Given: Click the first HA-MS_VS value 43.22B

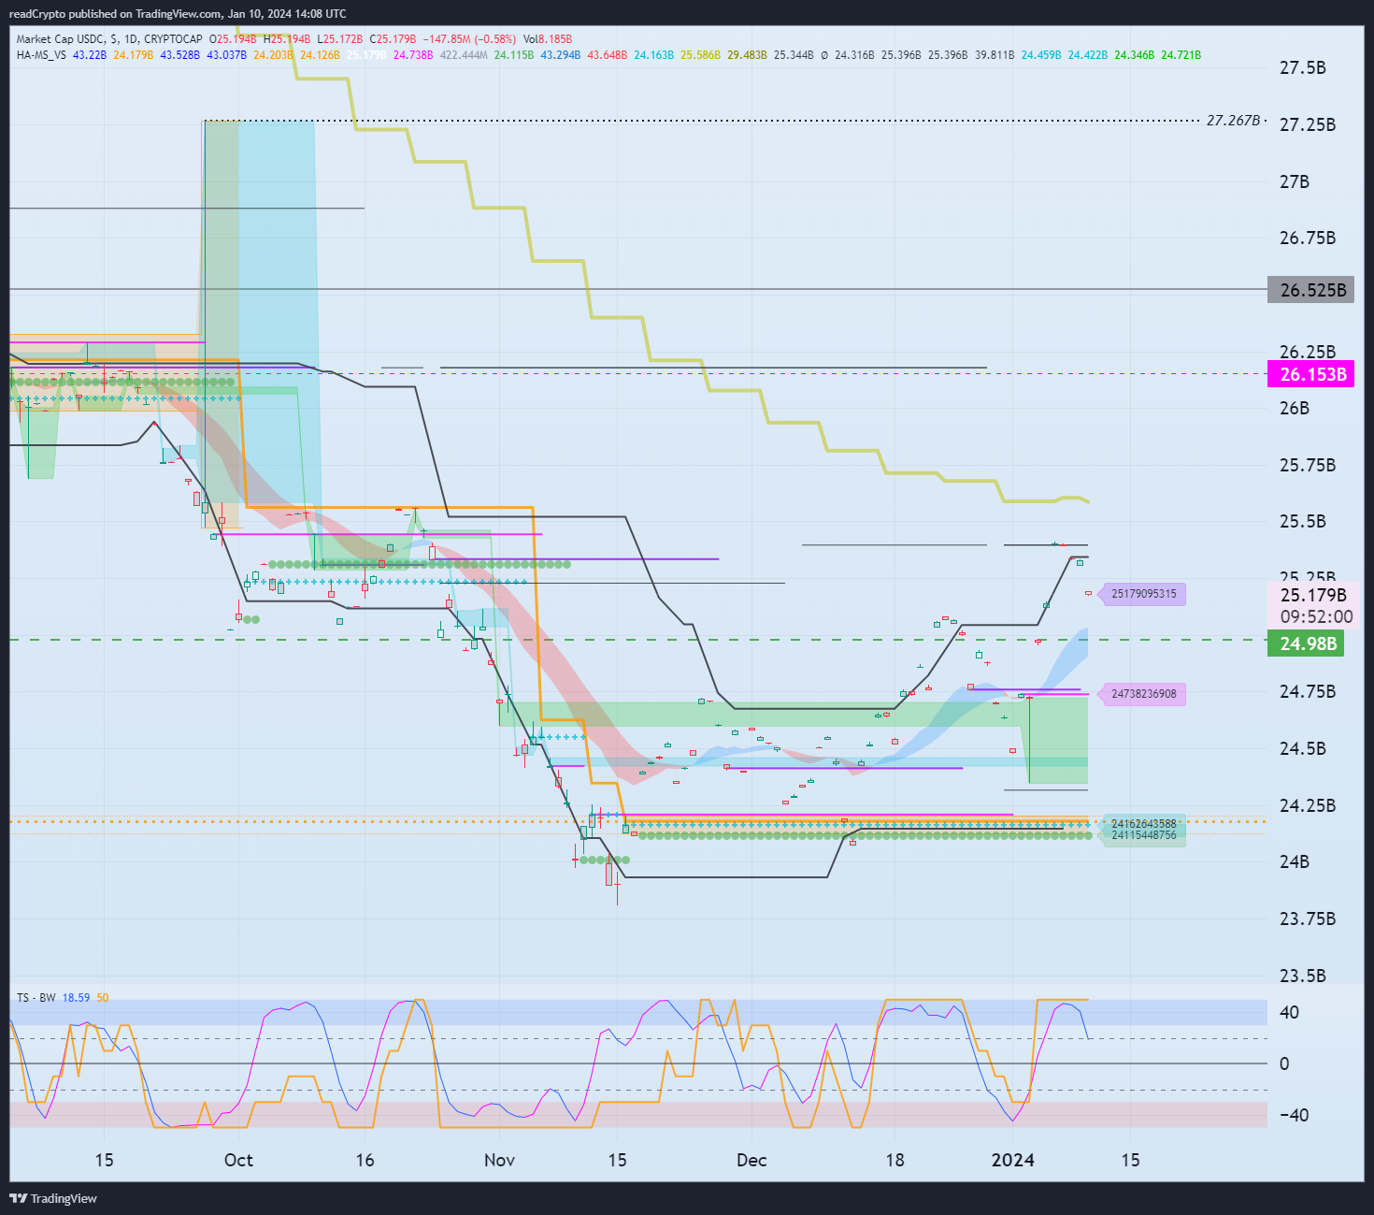Looking at the screenshot, I should click(89, 55).
